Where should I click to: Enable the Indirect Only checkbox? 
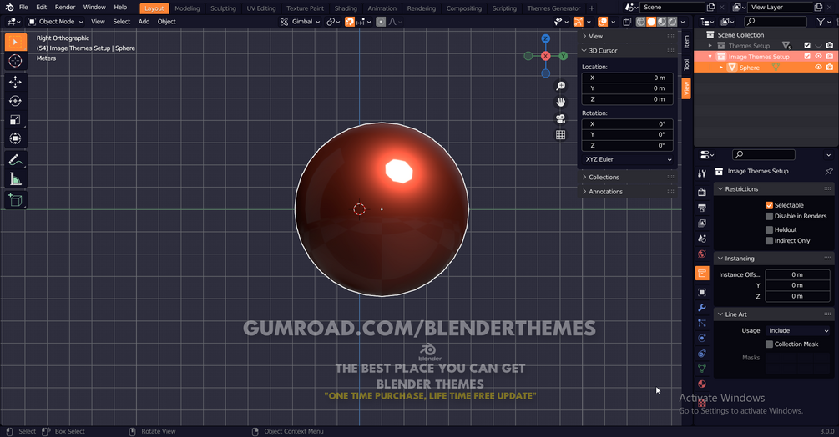[x=769, y=241]
